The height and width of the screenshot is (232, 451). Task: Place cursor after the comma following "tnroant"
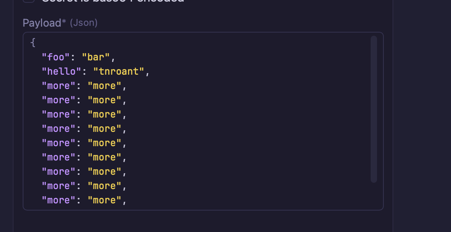pos(150,72)
